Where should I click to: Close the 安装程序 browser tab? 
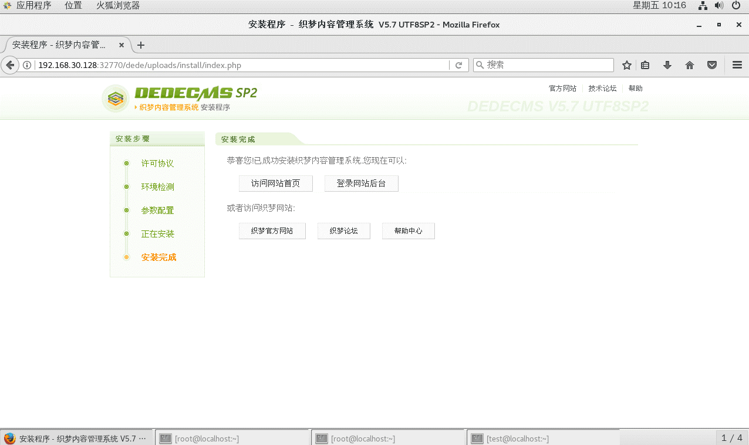coord(122,45)
